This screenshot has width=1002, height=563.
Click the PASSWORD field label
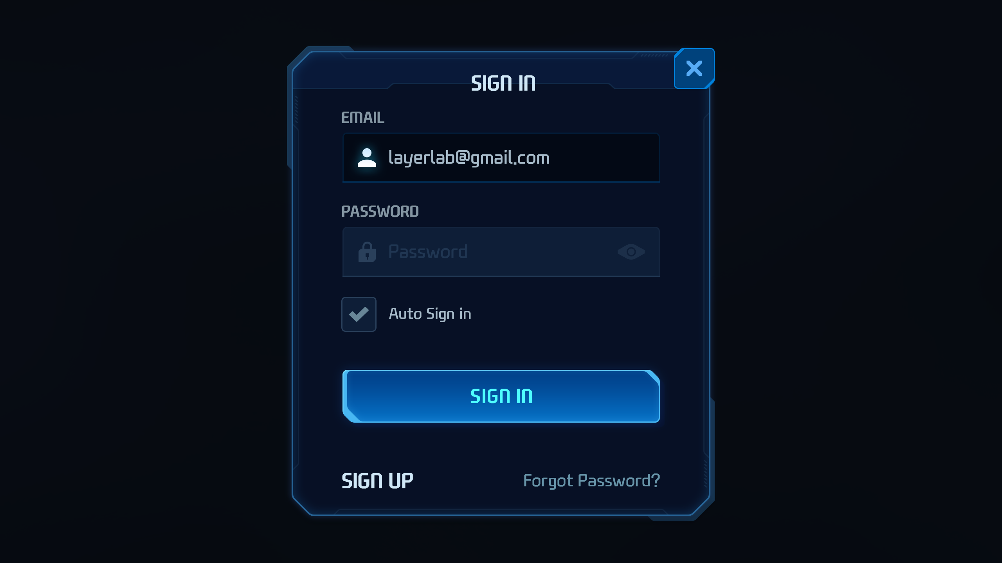(380, 212)
